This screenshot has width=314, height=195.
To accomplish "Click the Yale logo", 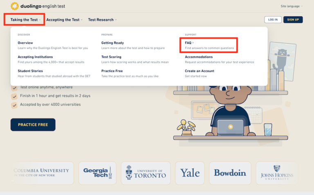I will [190, 173].
